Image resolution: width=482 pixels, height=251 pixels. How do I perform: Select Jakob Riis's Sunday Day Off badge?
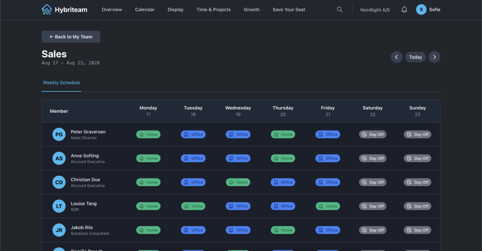click(x=418, y=230)
